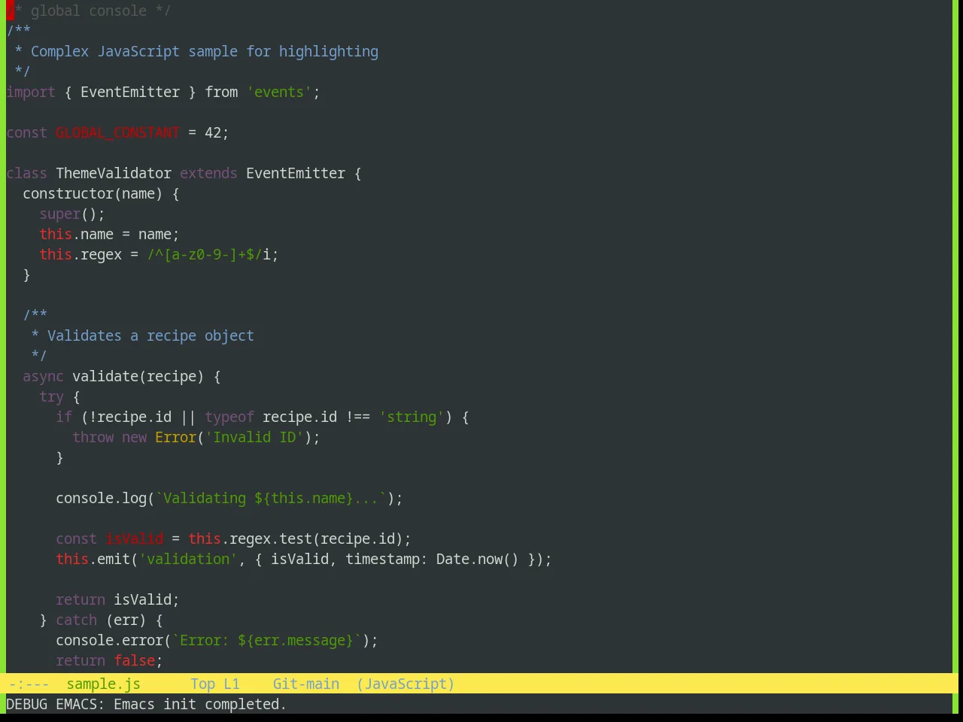Click on 'constructor(name)' definition
This screenshot has height=722, width=963.
tap(93, 193)
